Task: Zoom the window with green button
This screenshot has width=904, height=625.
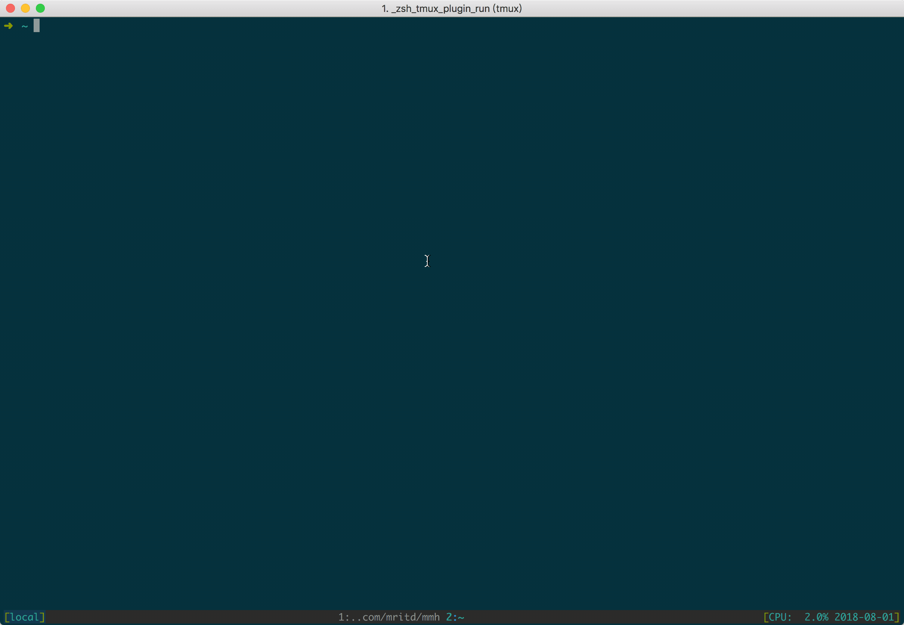Action: 40,8
